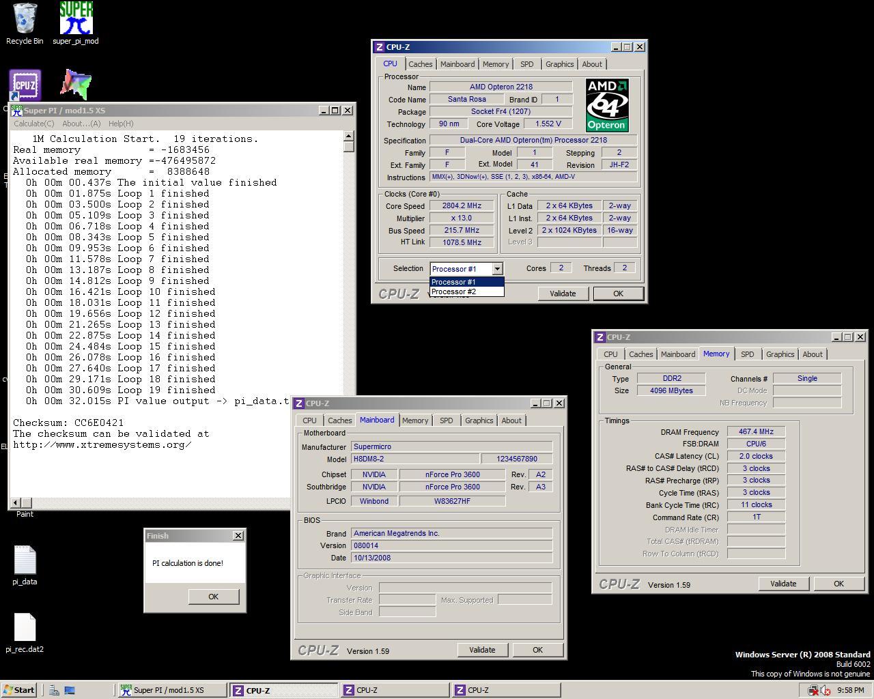This screenshot has width=874, height=699.
Task: Open CPU tab in the Mainboard CPU-Z window
Action: tap(309, 420)
